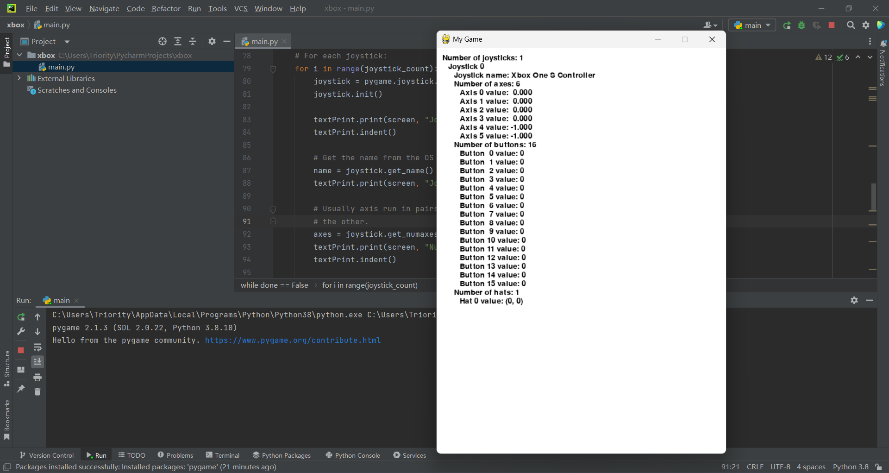This screenshot has height=473, width=889.
Task: Open Project view selector dropdown arrow
Action: pos(67,42)
